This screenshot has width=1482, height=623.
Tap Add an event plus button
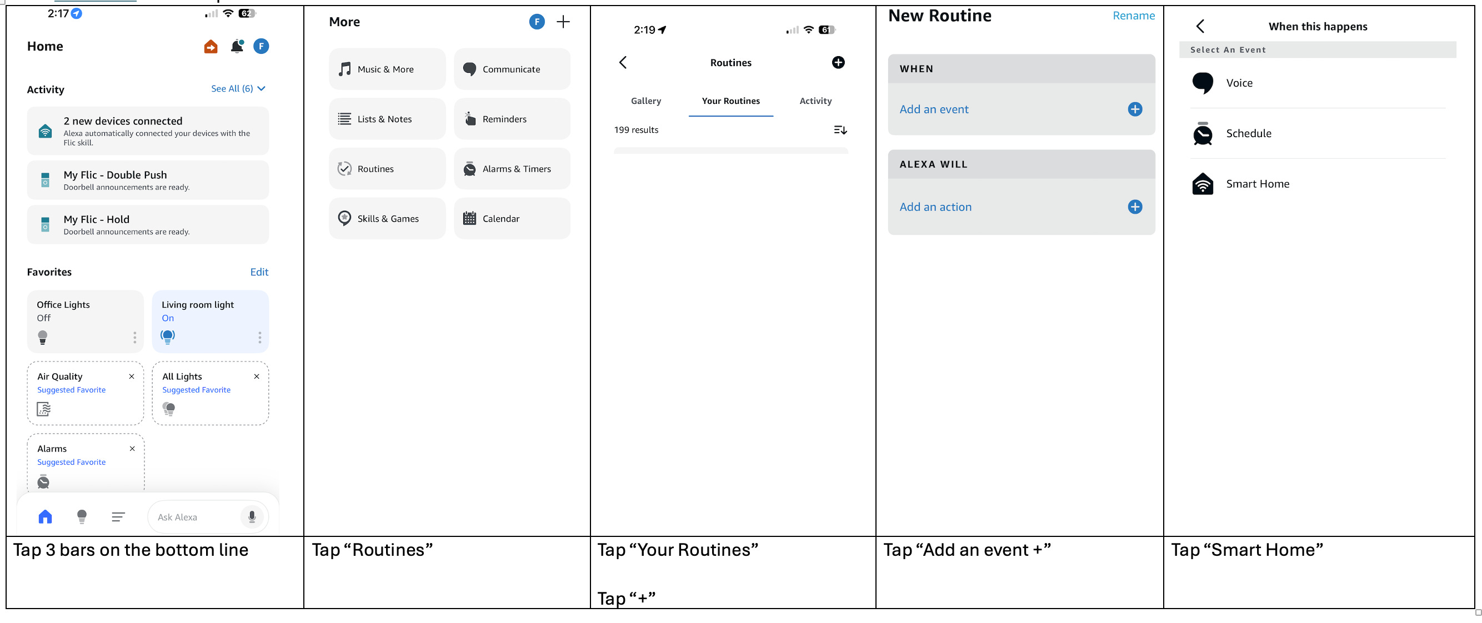tap(1134, 109)
